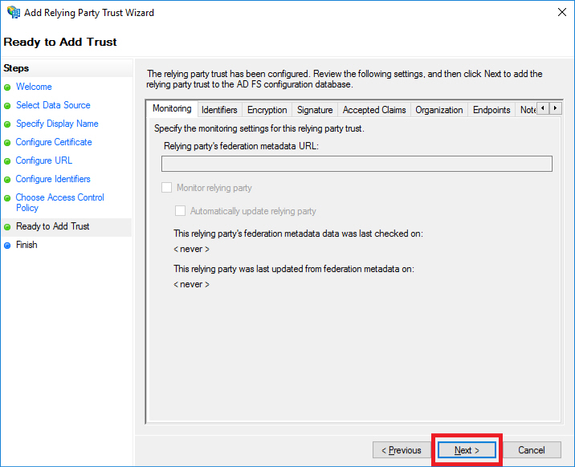
Task: Open the Organization tab
Action: tap(438, 110)
